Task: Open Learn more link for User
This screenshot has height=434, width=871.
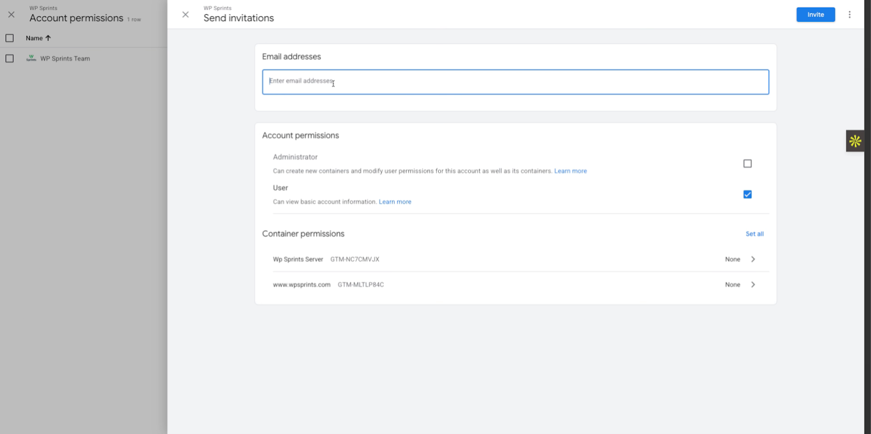Action: tap(395, 202)
